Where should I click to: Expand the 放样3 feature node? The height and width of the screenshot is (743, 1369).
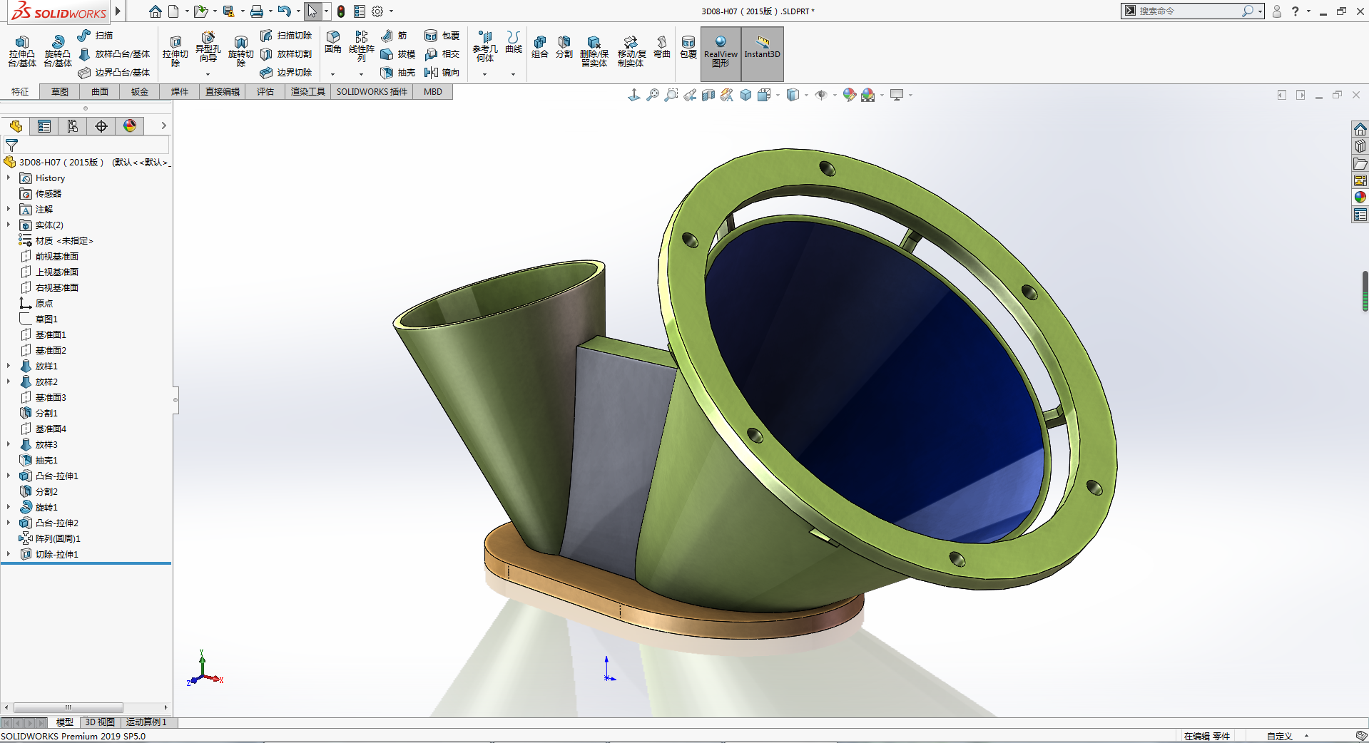tap(9, 444)
